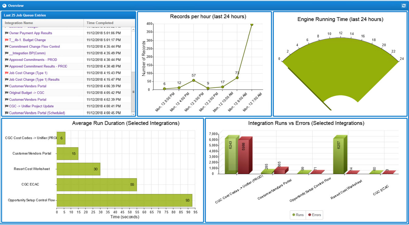
Task: Click the flag icon beside Owner Payment App Results
Action: pyautogui.click(x=6, y=33)
